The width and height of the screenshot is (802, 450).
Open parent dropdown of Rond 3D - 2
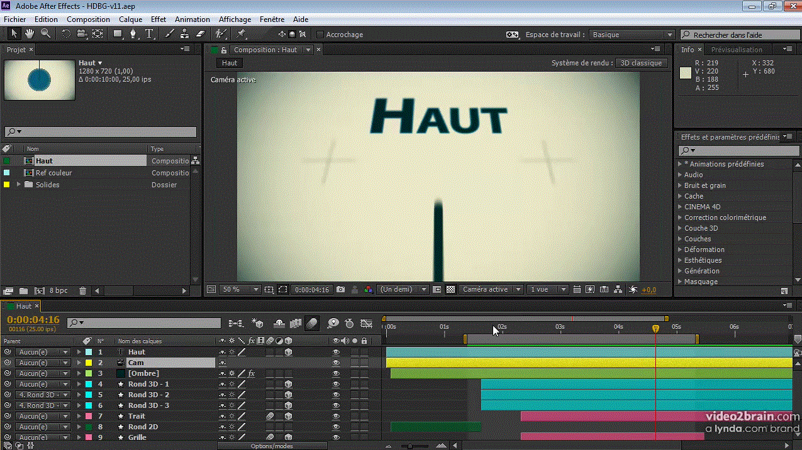coord(42,395)
